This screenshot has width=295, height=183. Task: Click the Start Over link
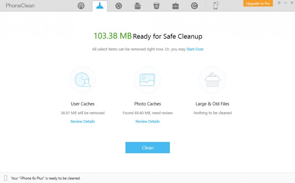[195, 49]
